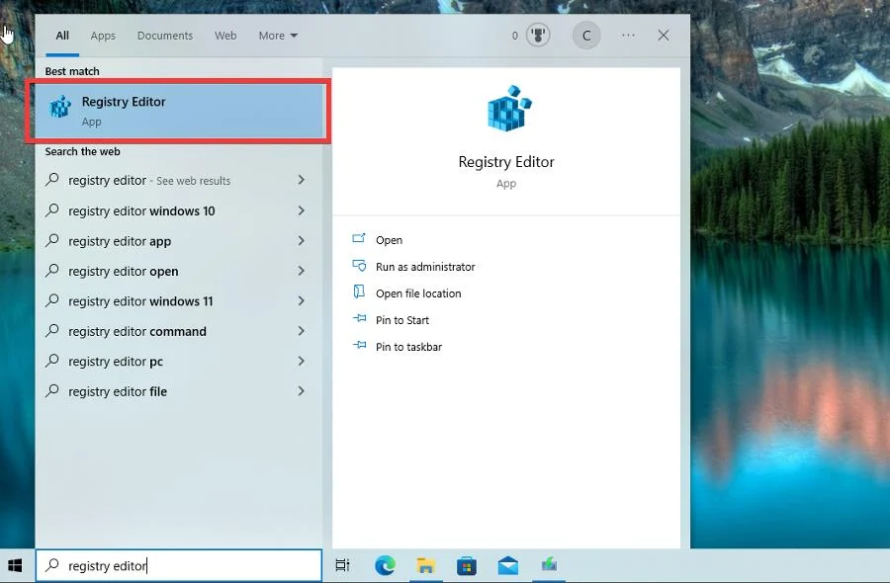Click the Run as administrator shield icon
Image resolution: width=890 pixels, height=583 pixels.
pyautogui.click(x=359, y=266)
